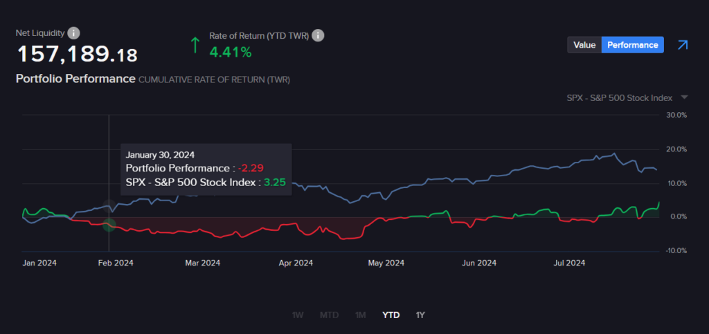Select the 1W time range
This screenshot has width=709, height=334.
pos(298,315)
